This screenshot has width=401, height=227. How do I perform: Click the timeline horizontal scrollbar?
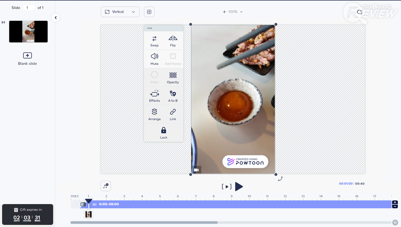[144, 223]
